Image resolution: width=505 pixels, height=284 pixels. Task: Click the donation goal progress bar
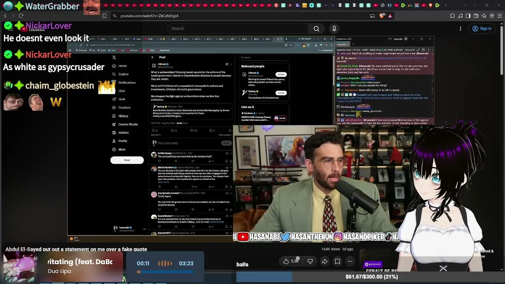(x=370, y=277)
